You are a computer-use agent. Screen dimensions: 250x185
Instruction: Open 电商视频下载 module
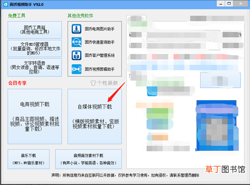click(x=35, y=117)
